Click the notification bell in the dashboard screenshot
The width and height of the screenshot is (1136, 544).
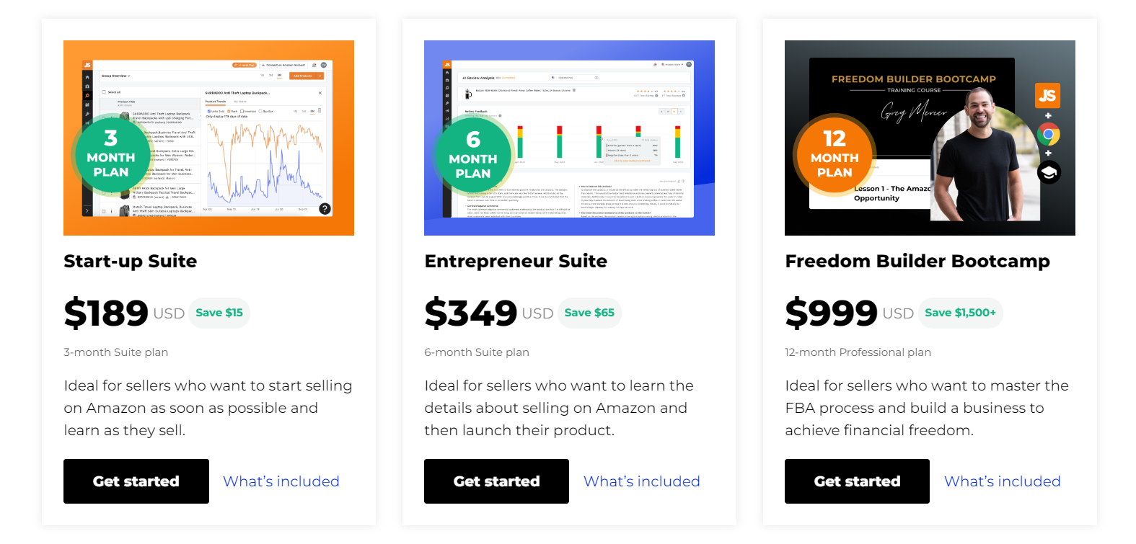314,65
